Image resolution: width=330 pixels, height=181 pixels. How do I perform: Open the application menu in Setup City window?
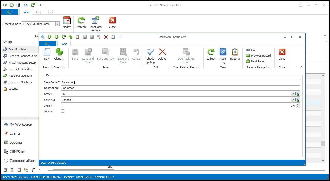[x=48, y=44]
